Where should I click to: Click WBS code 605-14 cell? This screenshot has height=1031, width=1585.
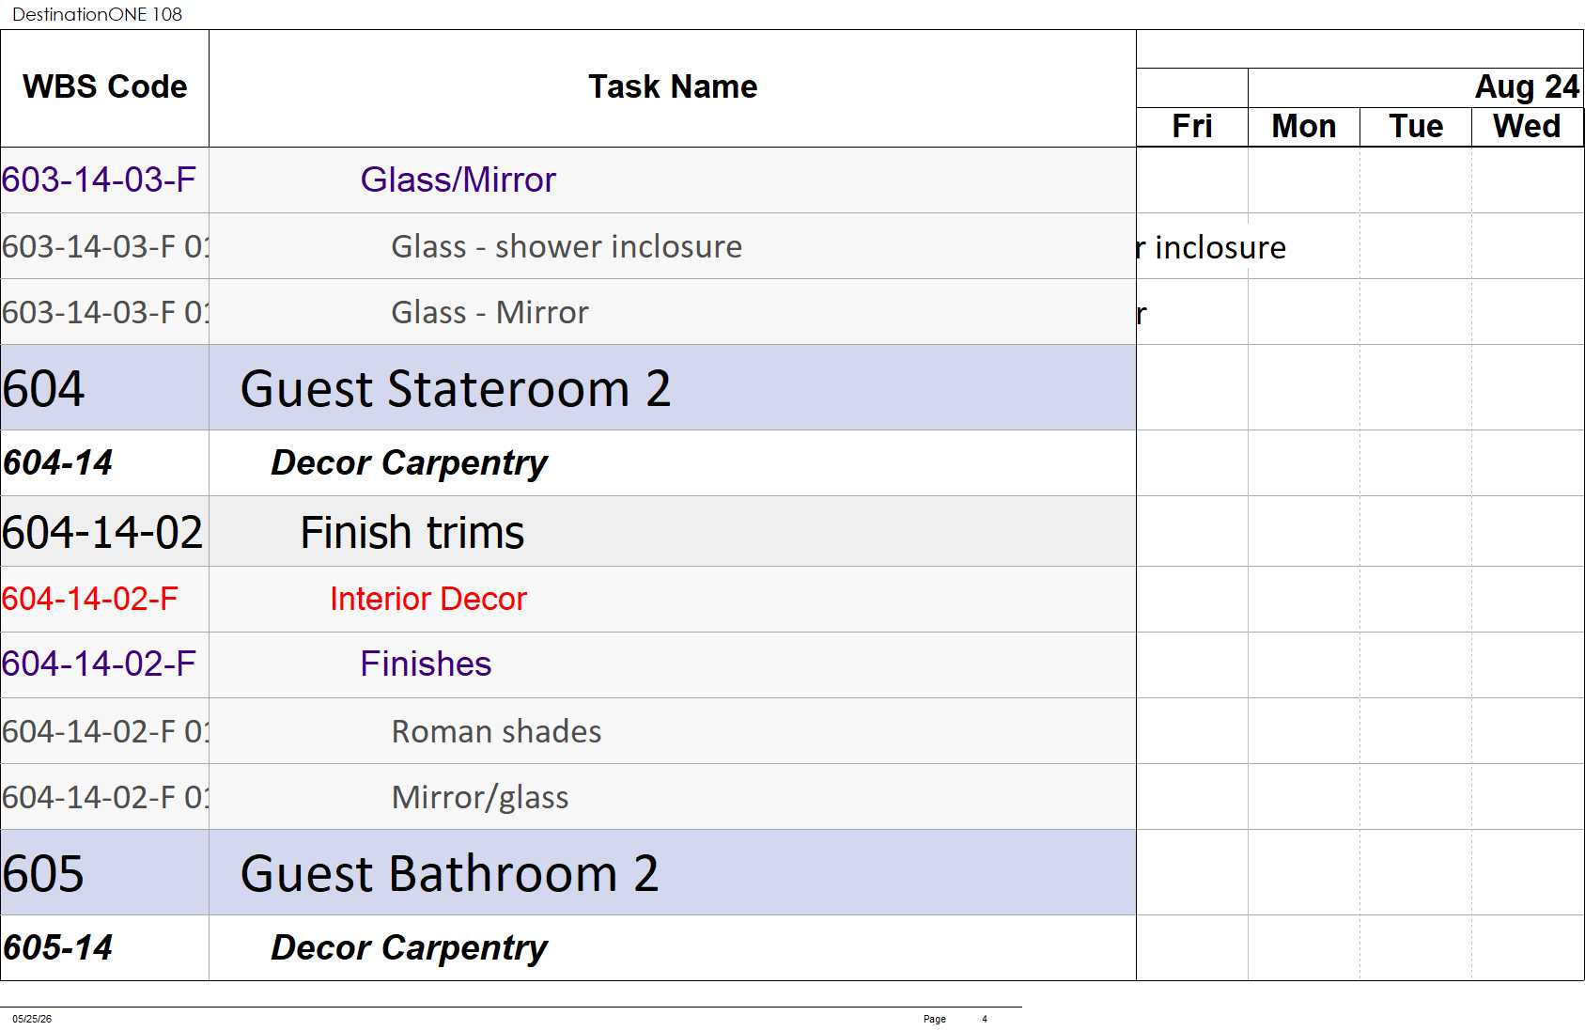(104, 948)
